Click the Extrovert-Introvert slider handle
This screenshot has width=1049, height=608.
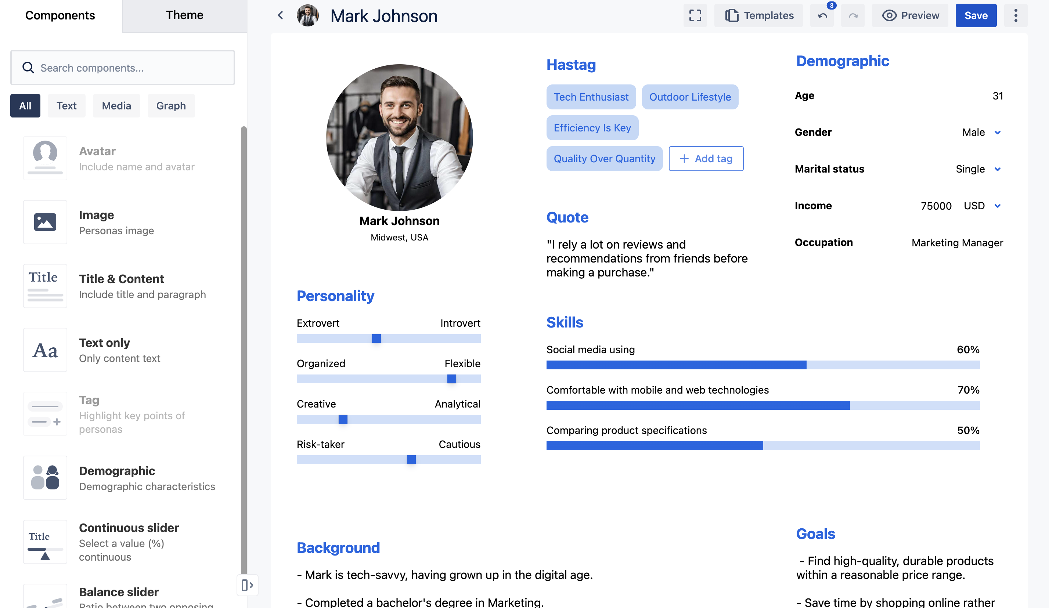[x=376, y=339]
